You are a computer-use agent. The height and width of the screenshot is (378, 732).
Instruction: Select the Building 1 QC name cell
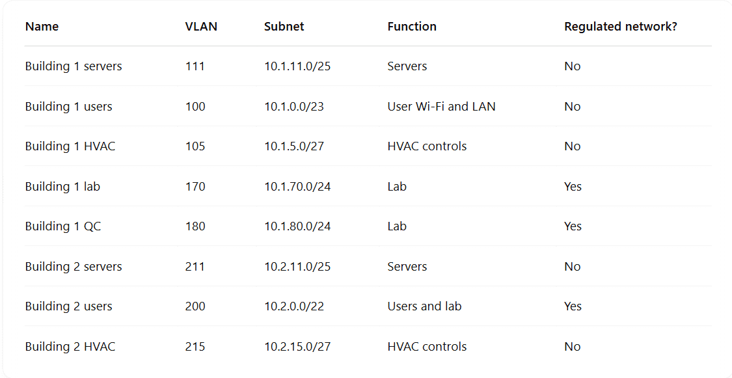(x=63, y=226)
